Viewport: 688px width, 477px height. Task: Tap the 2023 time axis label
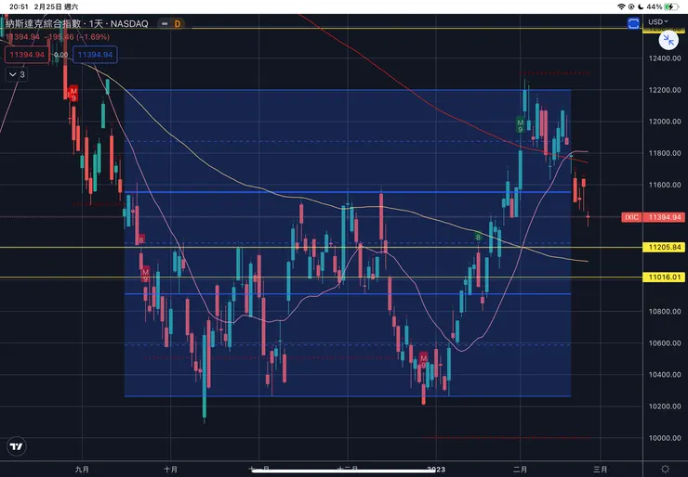[x=436, y=470]
